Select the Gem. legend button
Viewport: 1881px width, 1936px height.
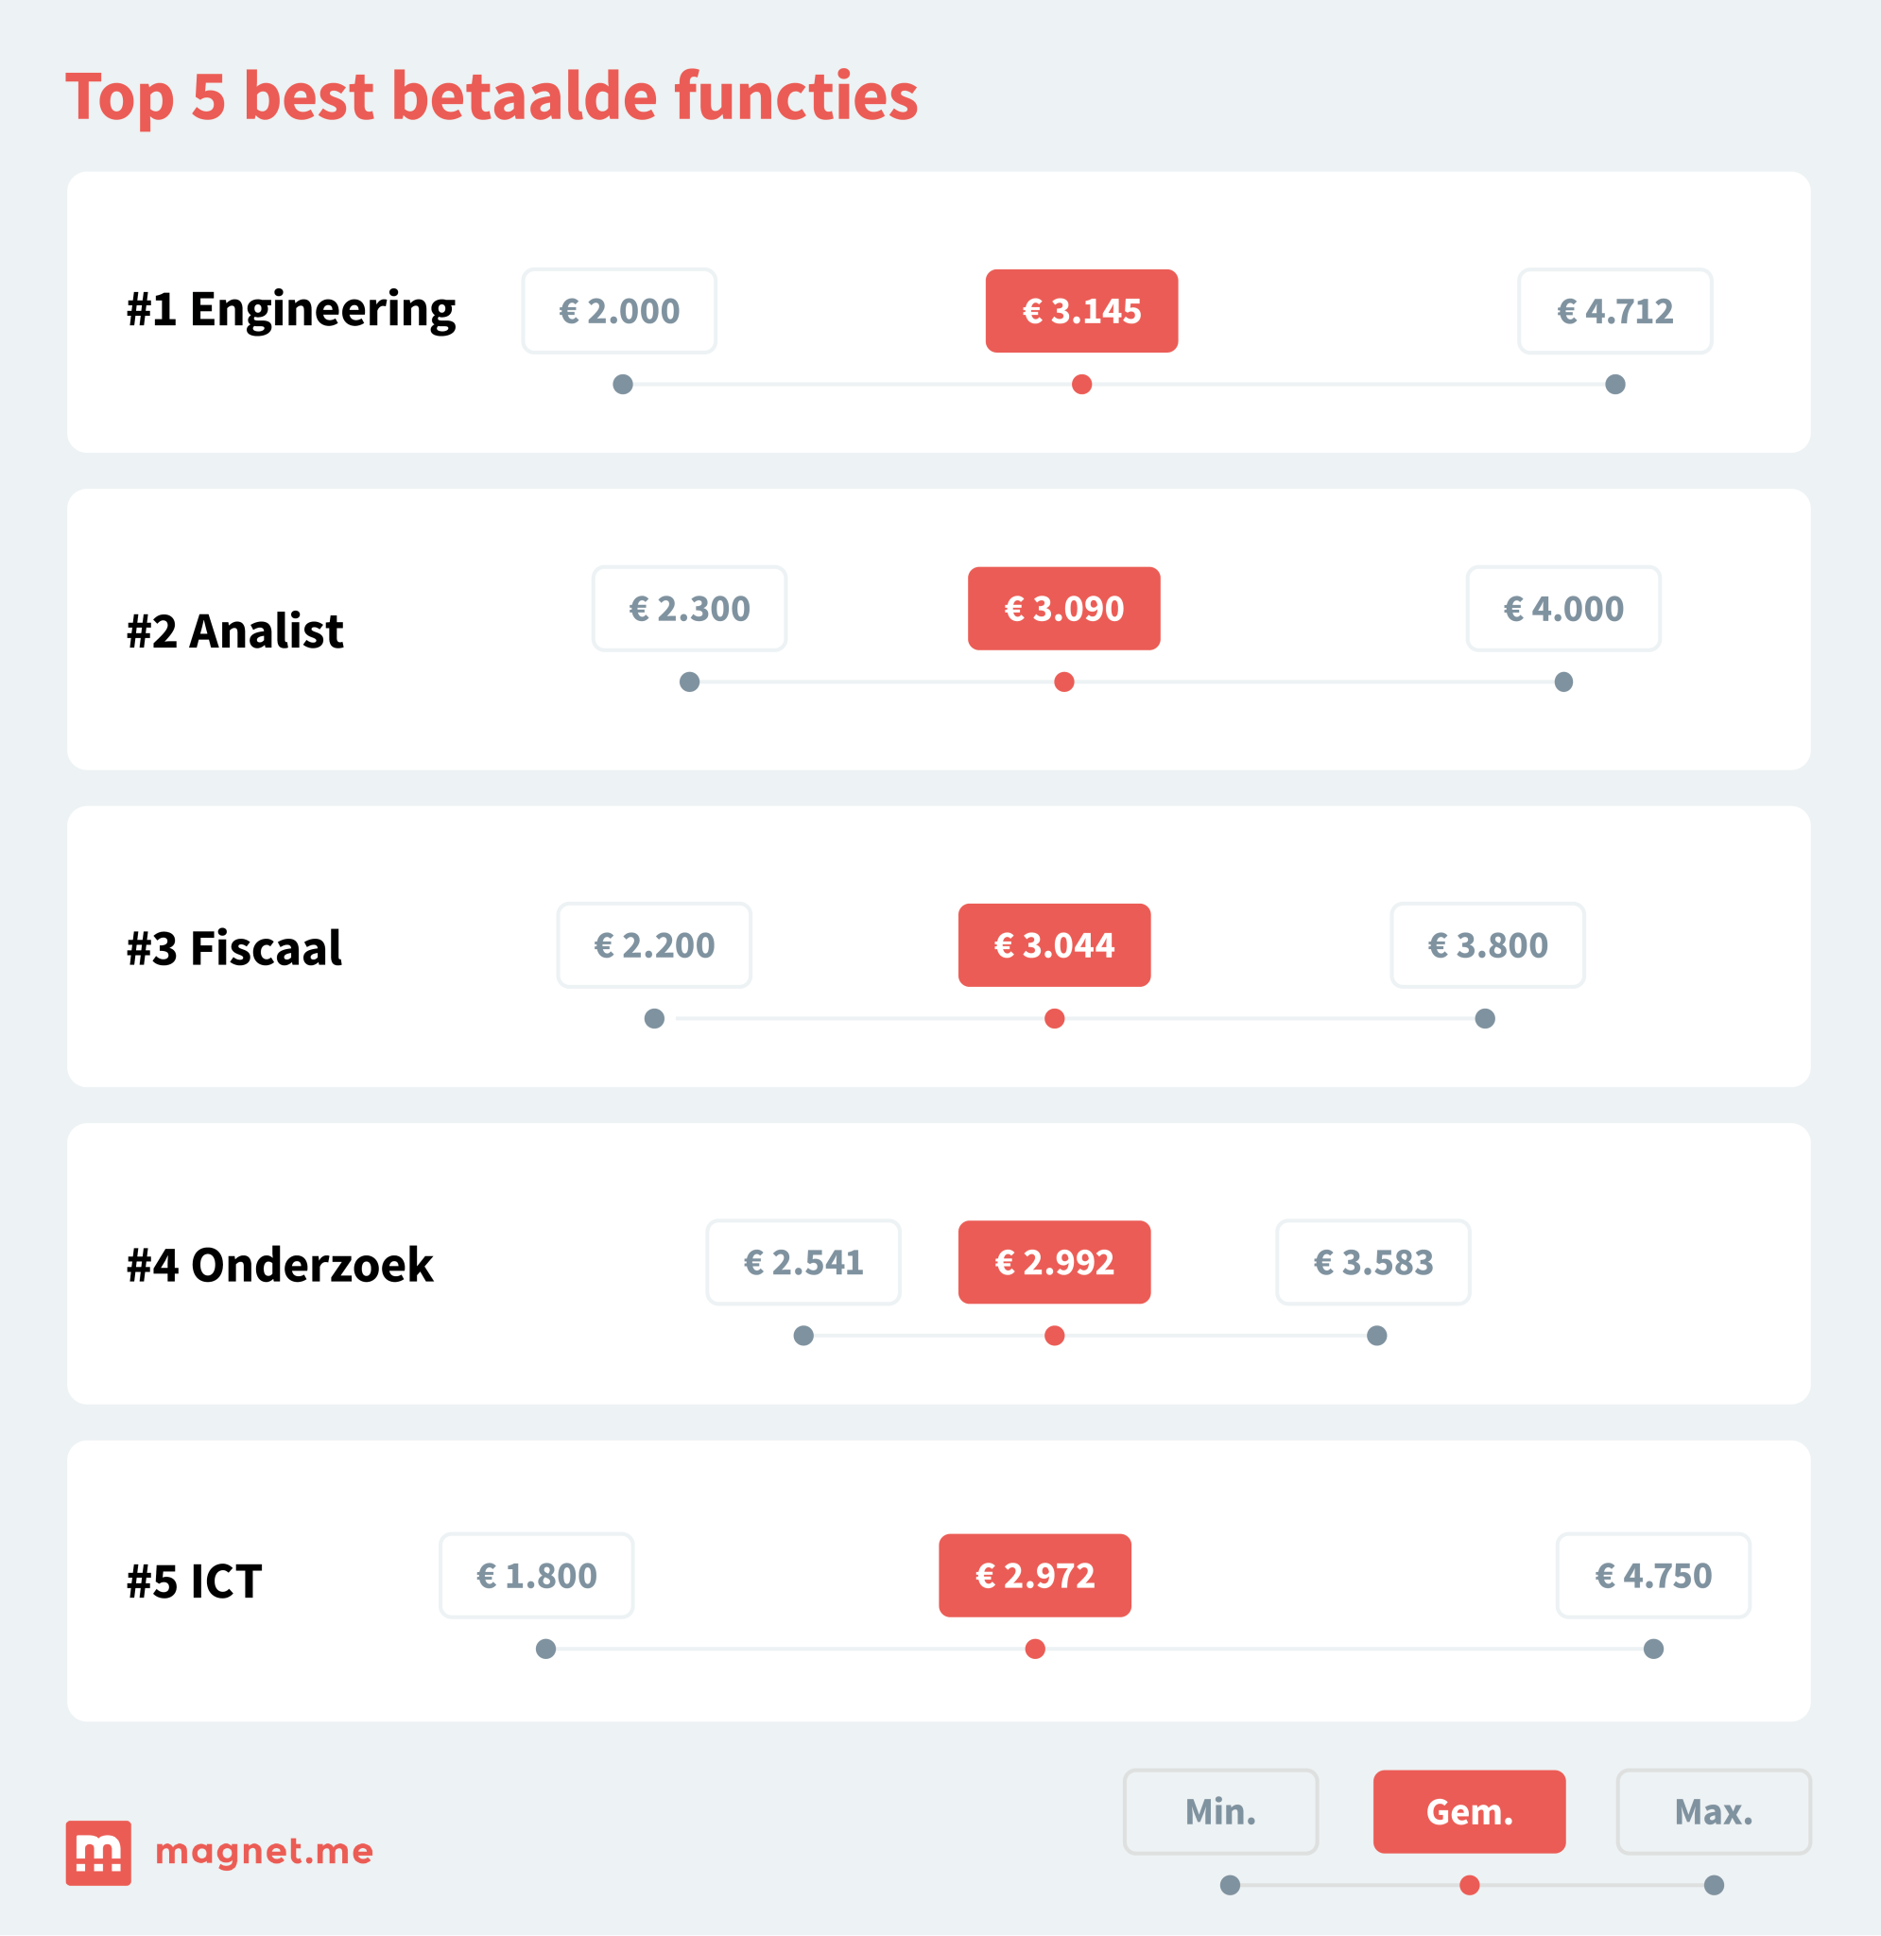pos(1469,1811)
